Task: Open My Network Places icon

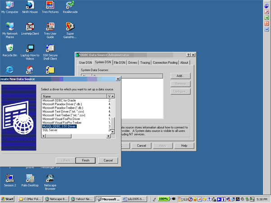Action: 10,30
